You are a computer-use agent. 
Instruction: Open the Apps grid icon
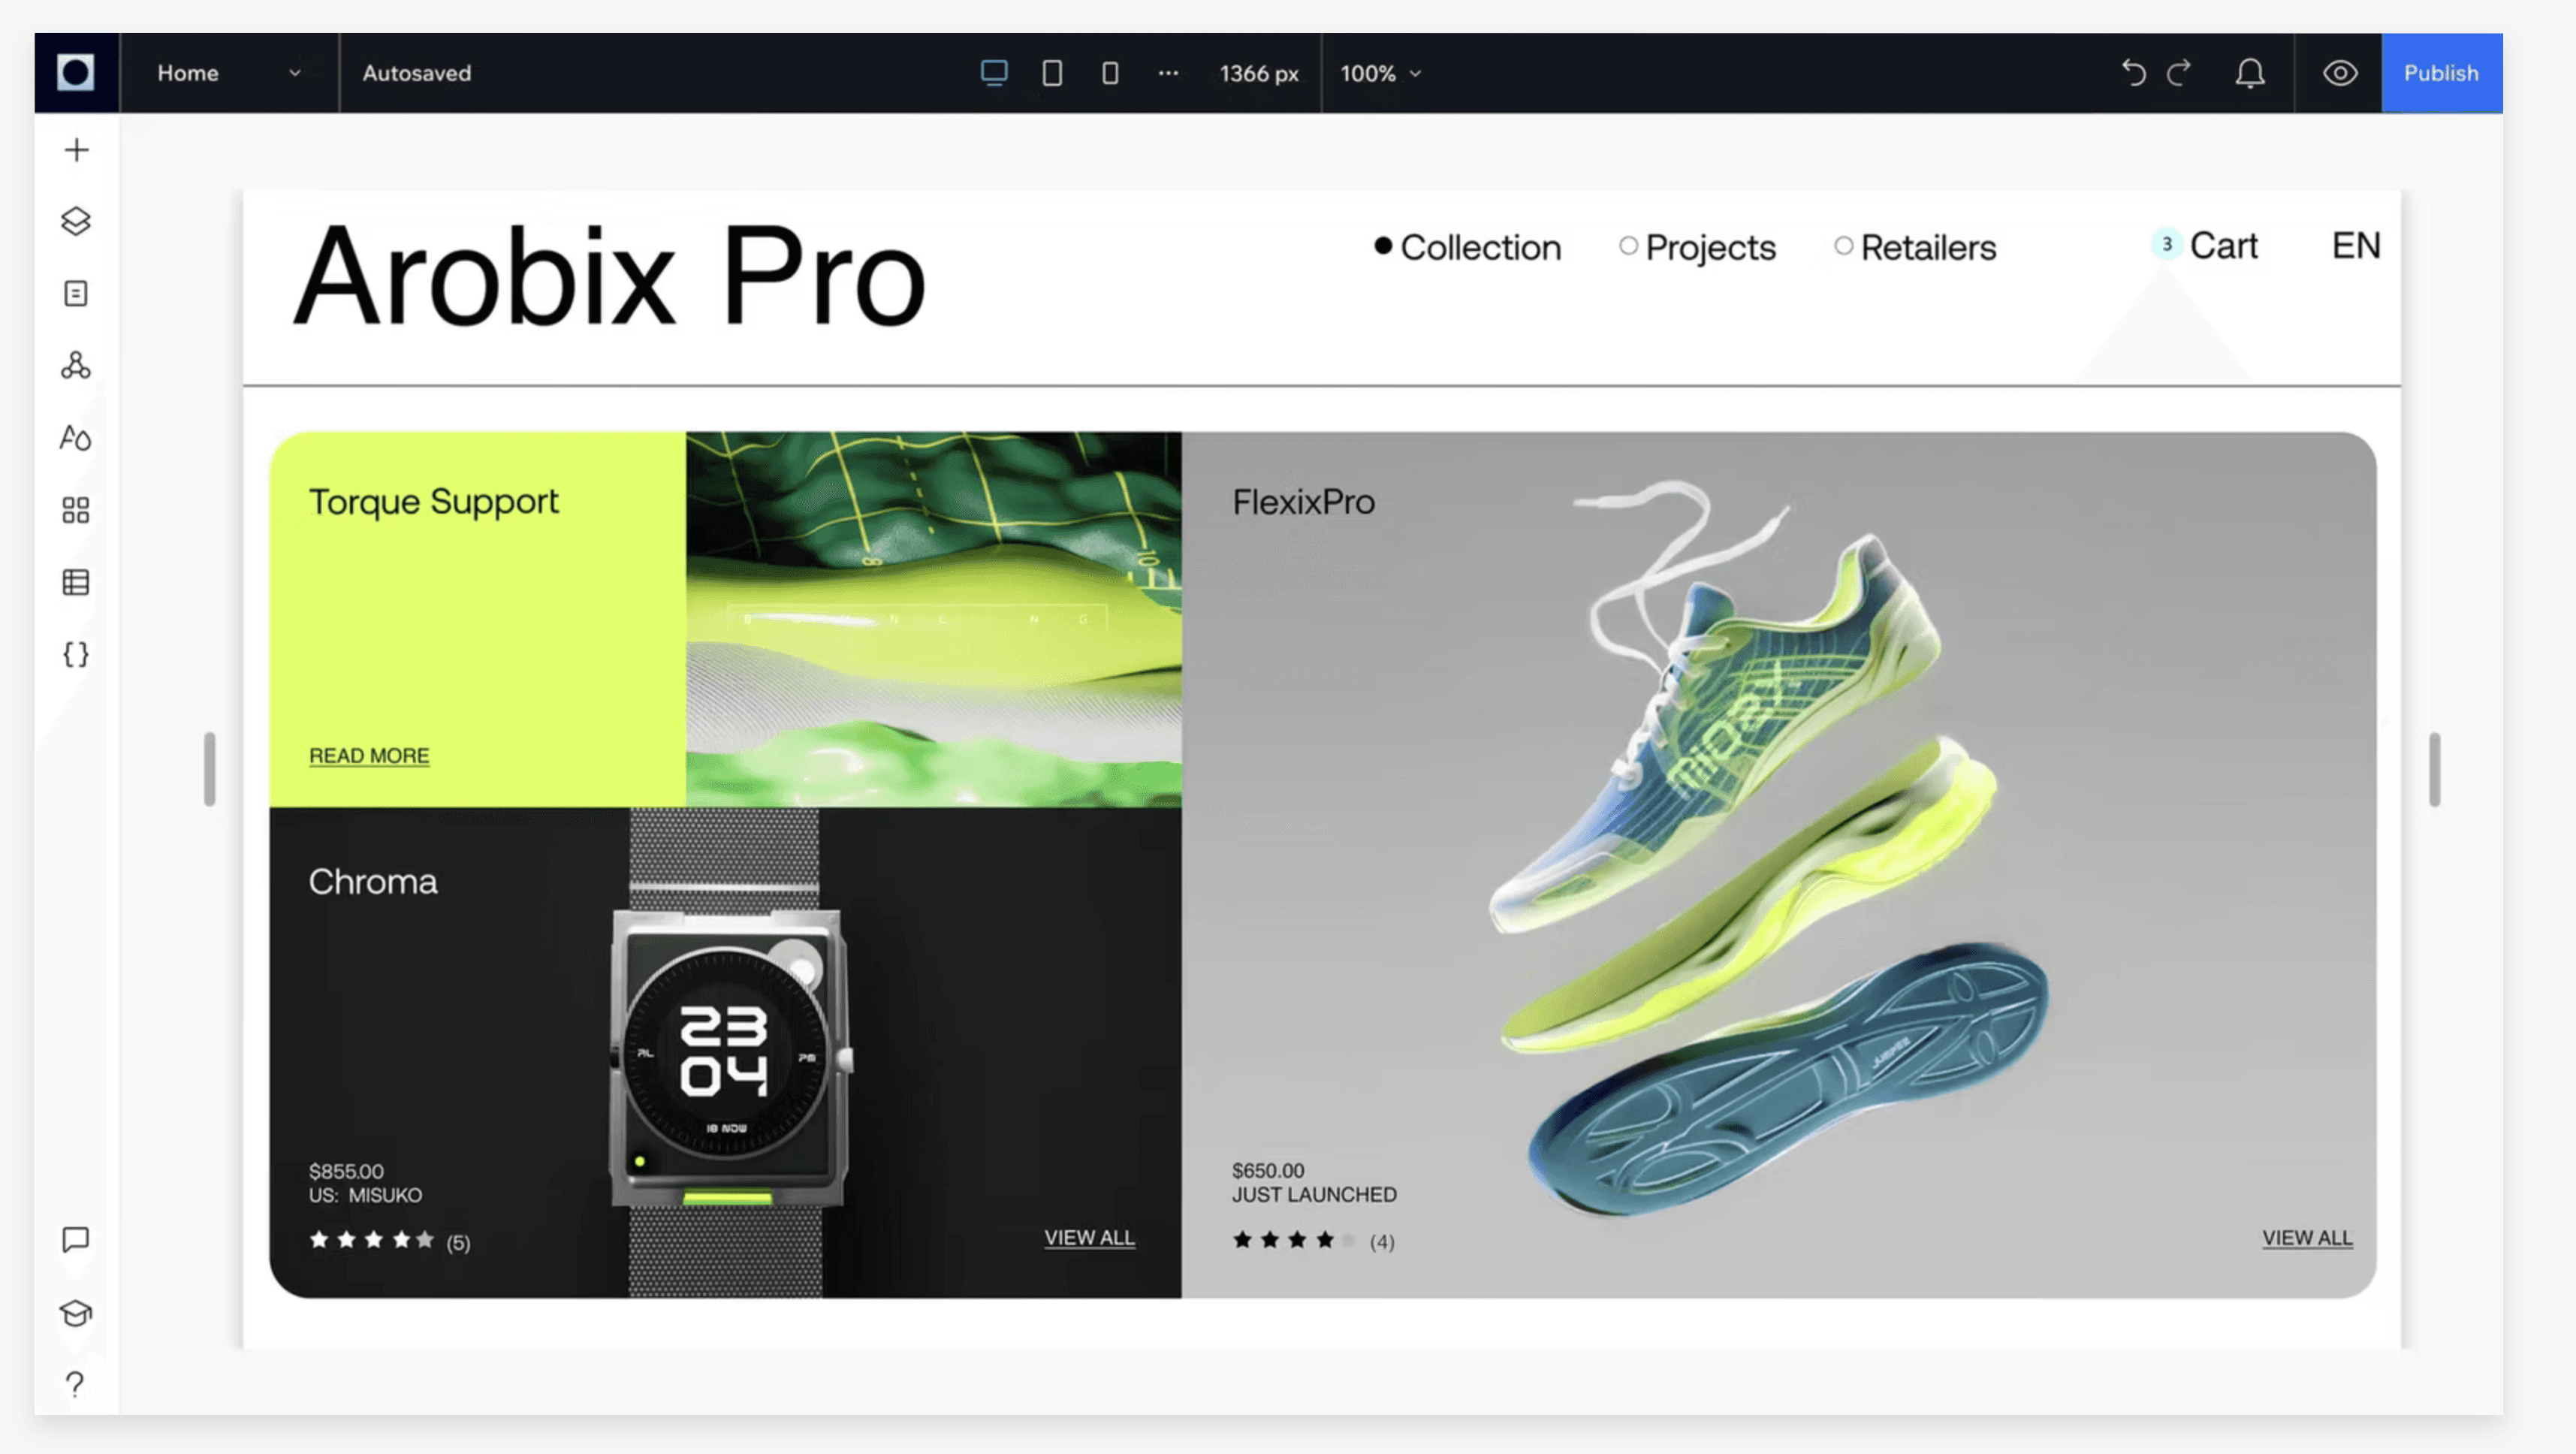tap(76, 510)
